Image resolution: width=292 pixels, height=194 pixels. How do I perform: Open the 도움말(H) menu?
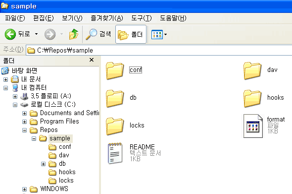[173, 18]
